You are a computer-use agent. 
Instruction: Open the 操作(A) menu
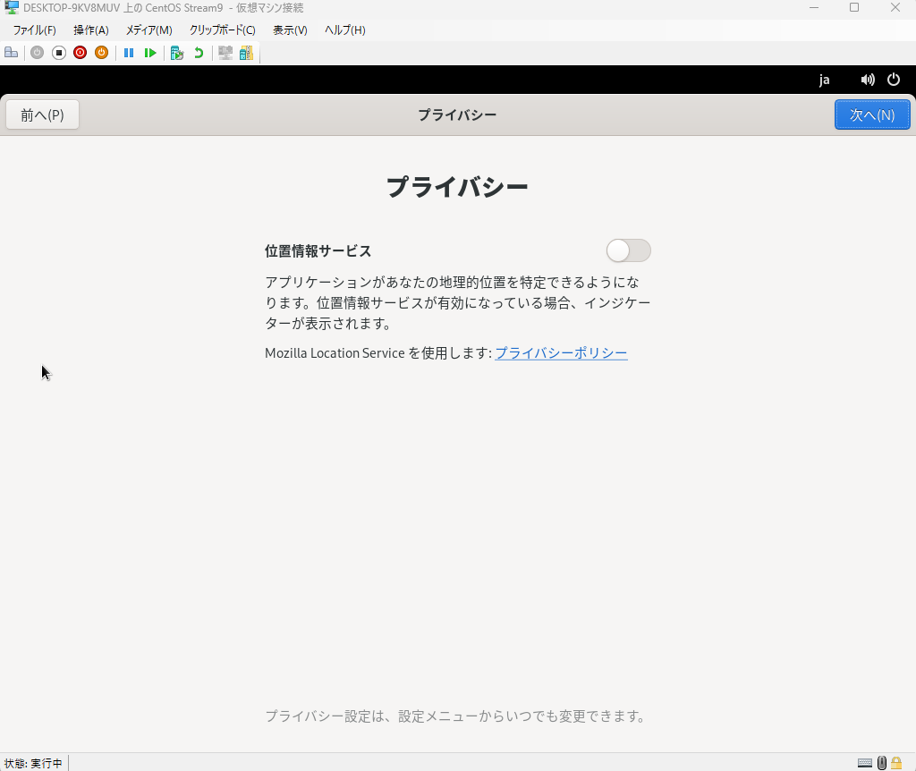pyautogui.click(x=90, y=30)
